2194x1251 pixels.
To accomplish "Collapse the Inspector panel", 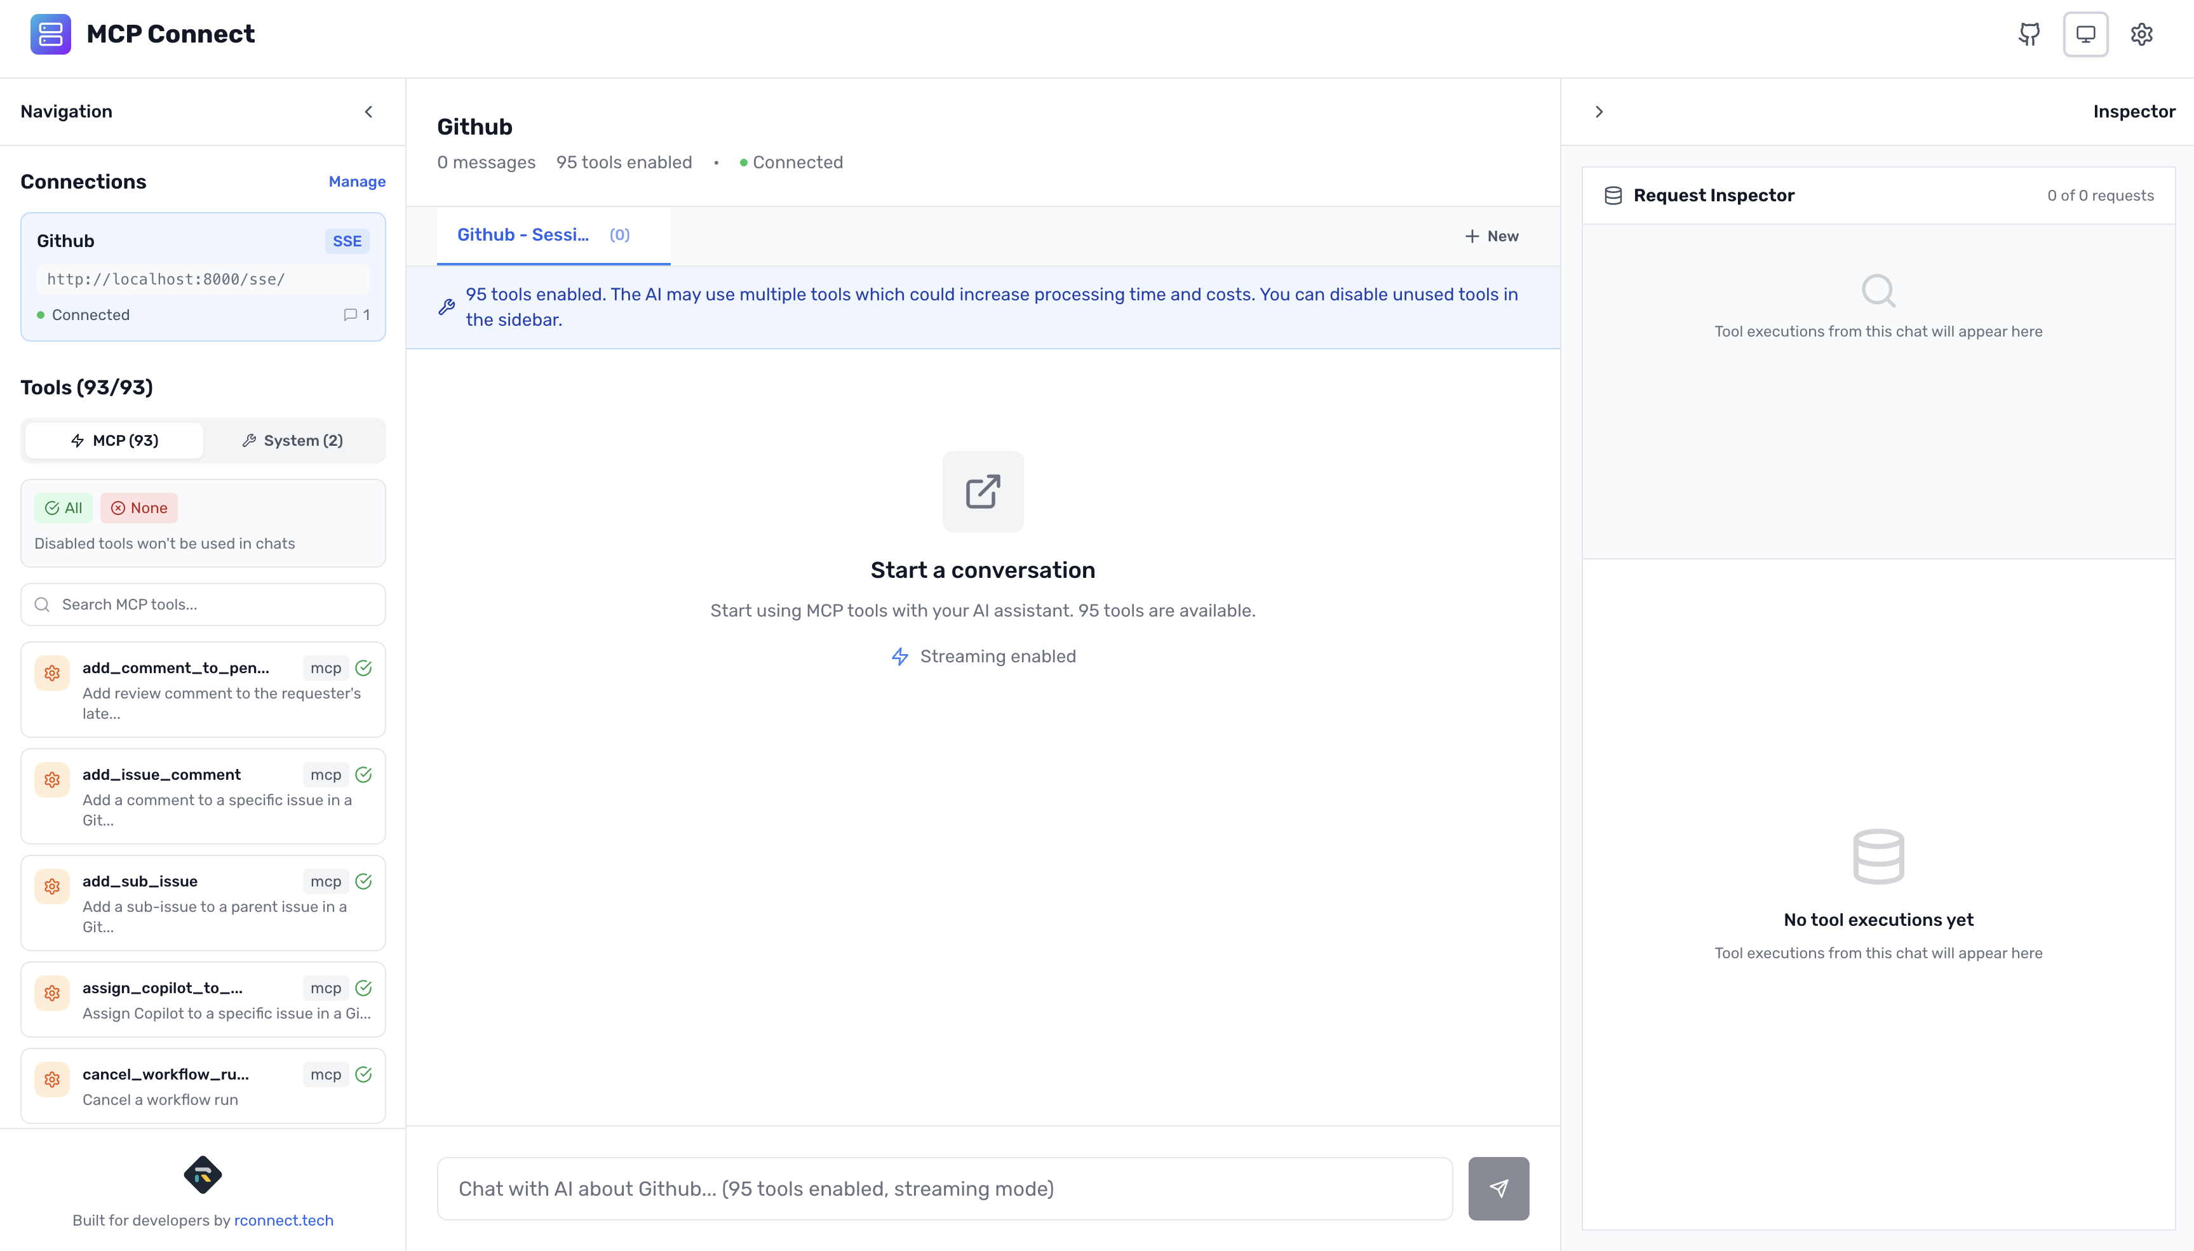I will pyautogui.click(x=1599, y=112).
